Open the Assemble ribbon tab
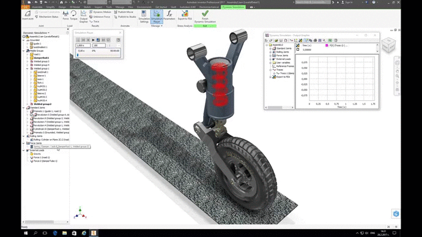Viewport: 422px width, 237px height. pyautogui.click(x=37, y=7)
